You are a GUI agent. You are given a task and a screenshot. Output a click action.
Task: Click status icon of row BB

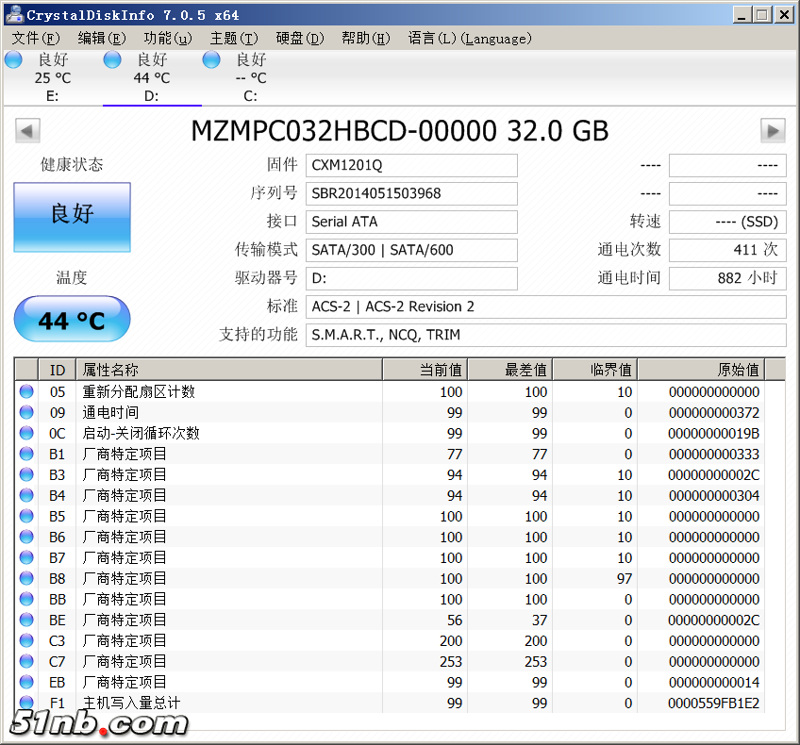26,599
